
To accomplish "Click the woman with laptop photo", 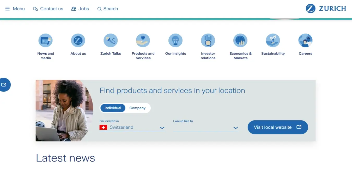I will 64,111.
